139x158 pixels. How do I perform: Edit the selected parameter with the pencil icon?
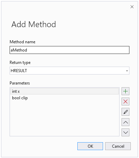coord(125,112)
